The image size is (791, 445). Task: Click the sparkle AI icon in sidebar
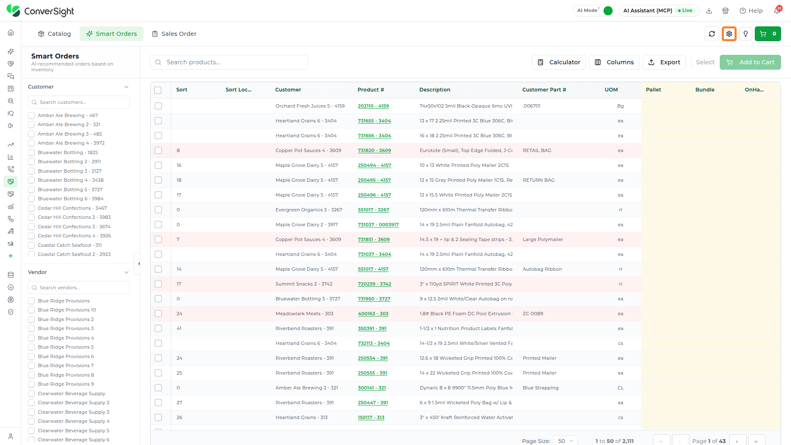point(11,52)
